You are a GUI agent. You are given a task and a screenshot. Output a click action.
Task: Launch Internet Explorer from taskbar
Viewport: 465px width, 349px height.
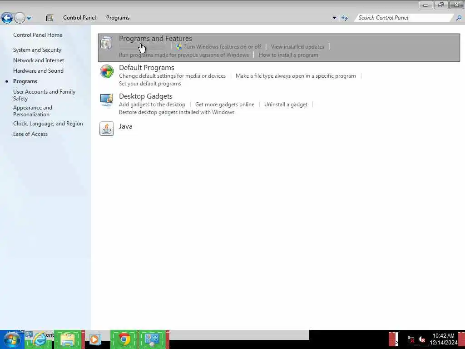pos(39,339)
